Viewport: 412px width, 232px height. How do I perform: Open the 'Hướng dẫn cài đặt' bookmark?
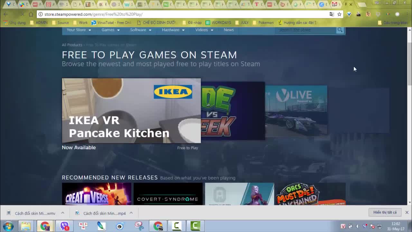(297, 23)
